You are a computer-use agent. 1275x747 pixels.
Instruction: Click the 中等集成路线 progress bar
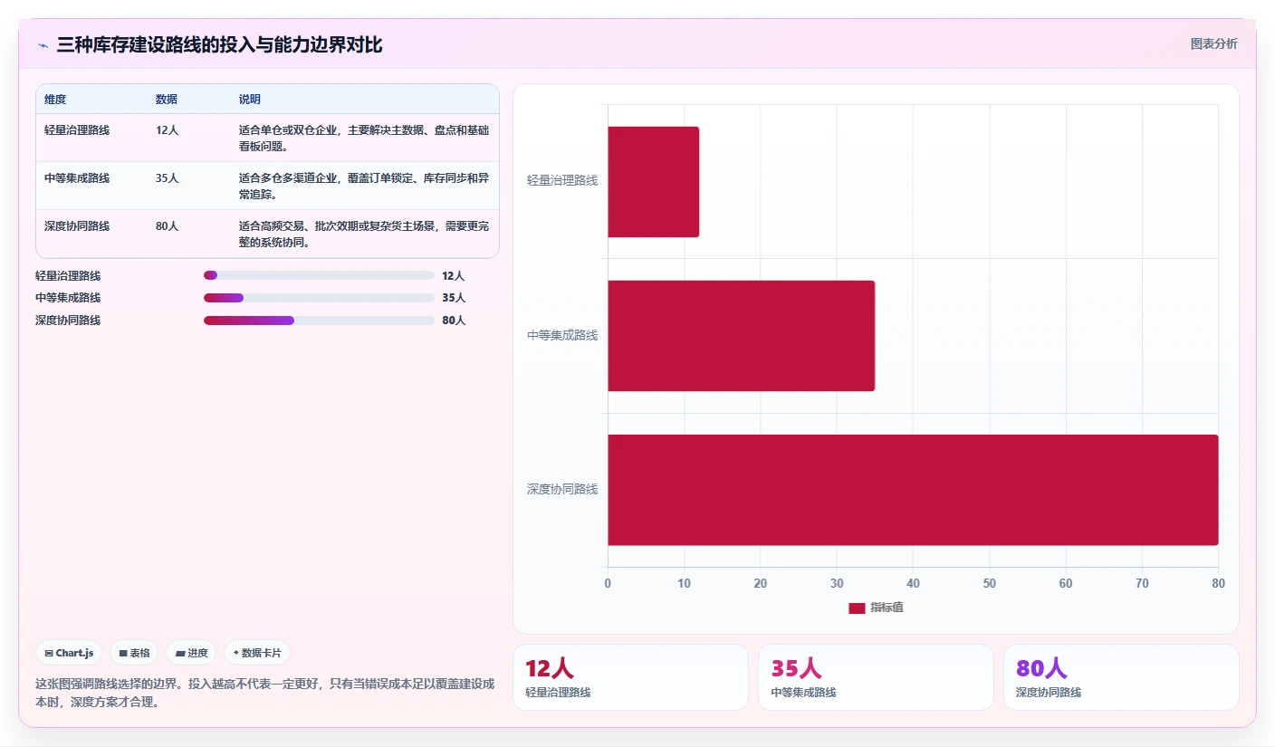[x=319, y=298]
